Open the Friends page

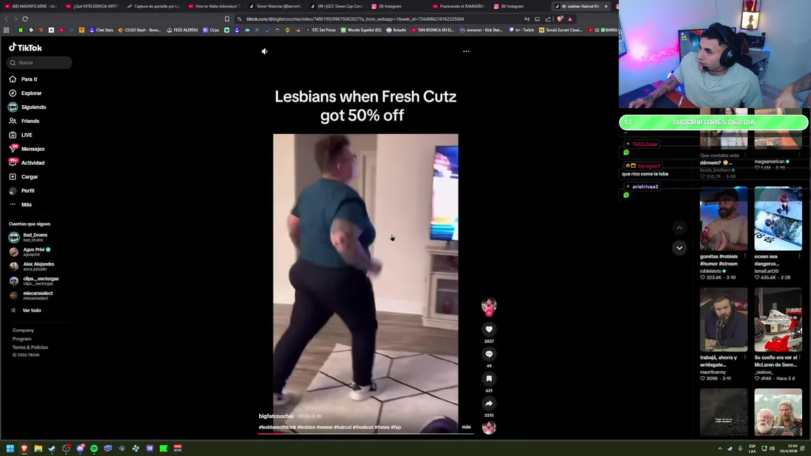pyautogui.click(x=24, y=121)
